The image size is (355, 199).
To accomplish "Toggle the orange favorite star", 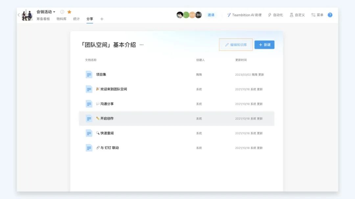I will click(69, 12).
